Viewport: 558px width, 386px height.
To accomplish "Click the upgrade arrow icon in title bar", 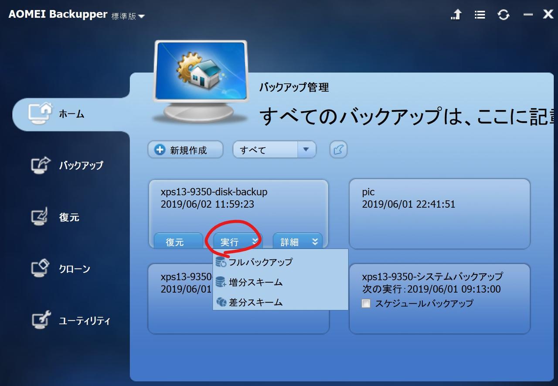I will pyautogui.click(x=456, y=15).
